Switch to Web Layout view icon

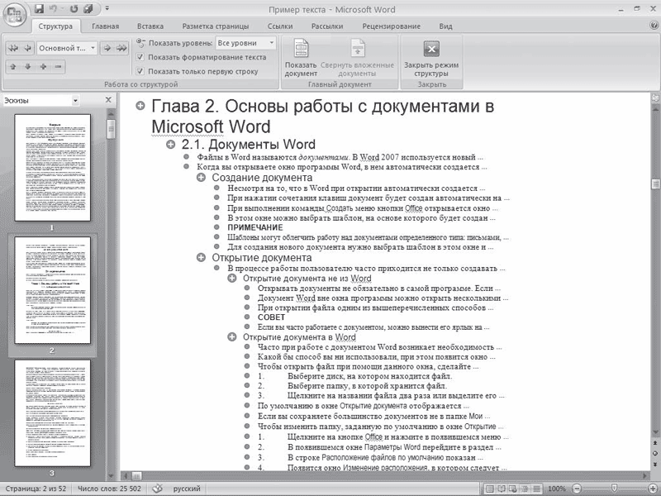pos(513,489)
